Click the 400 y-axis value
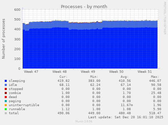This screenshot has height=125, width=168. (x=17, y=29)
